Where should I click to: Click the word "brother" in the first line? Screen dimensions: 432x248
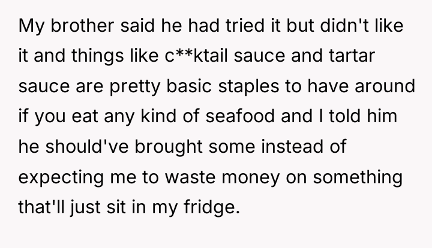click(82, 25)
